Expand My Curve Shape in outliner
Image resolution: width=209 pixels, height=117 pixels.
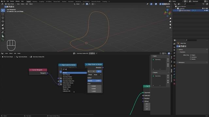[178, 10]
